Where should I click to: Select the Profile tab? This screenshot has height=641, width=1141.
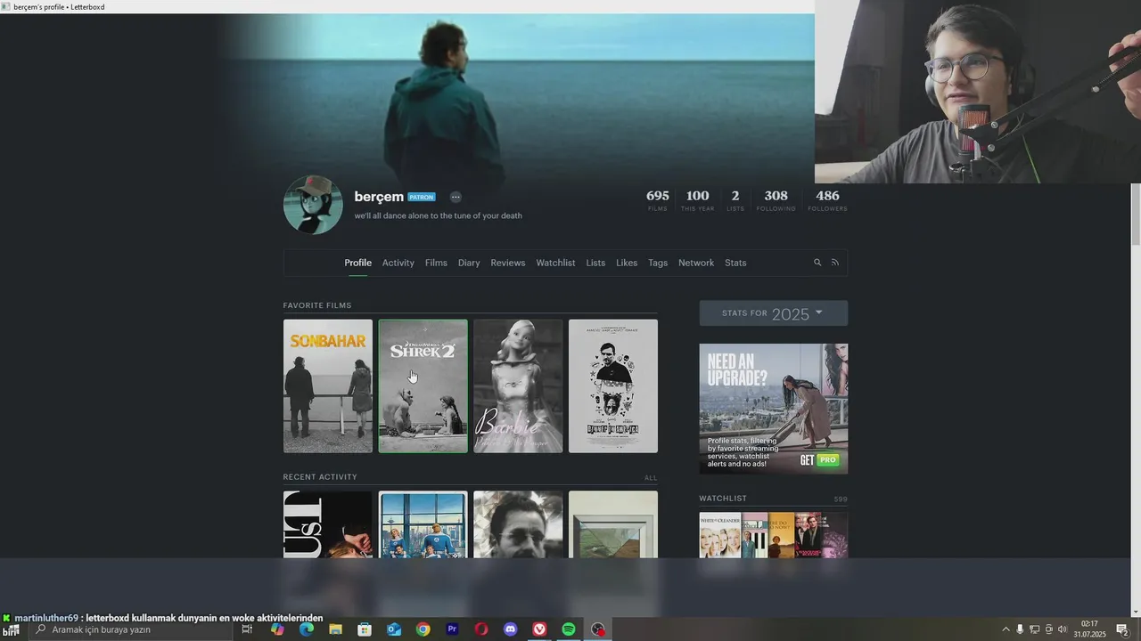pos(357,263)
